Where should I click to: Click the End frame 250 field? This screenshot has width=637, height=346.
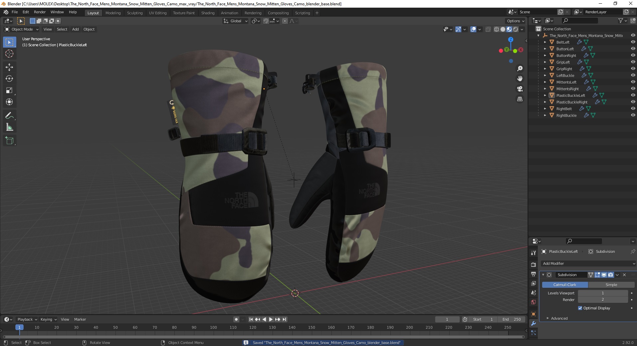click(x=512, y=319)
